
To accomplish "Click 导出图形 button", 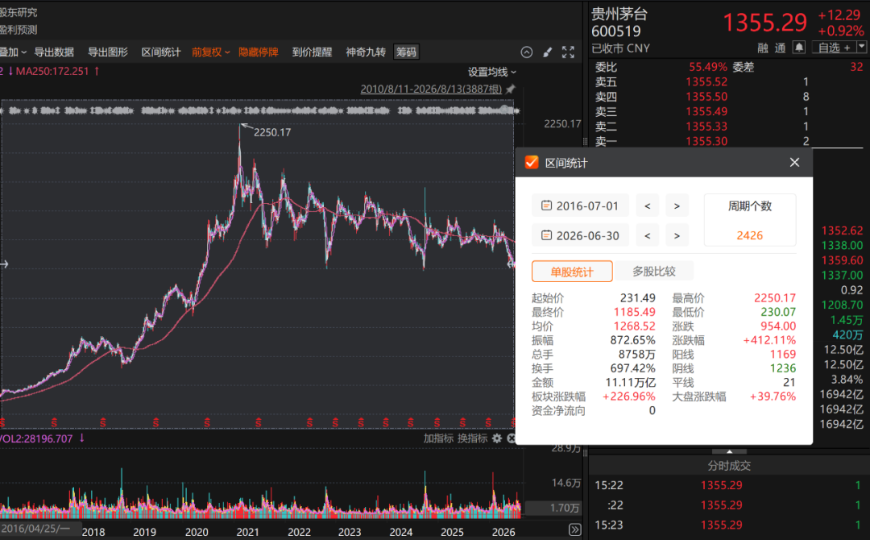I will tap(108, 52).
